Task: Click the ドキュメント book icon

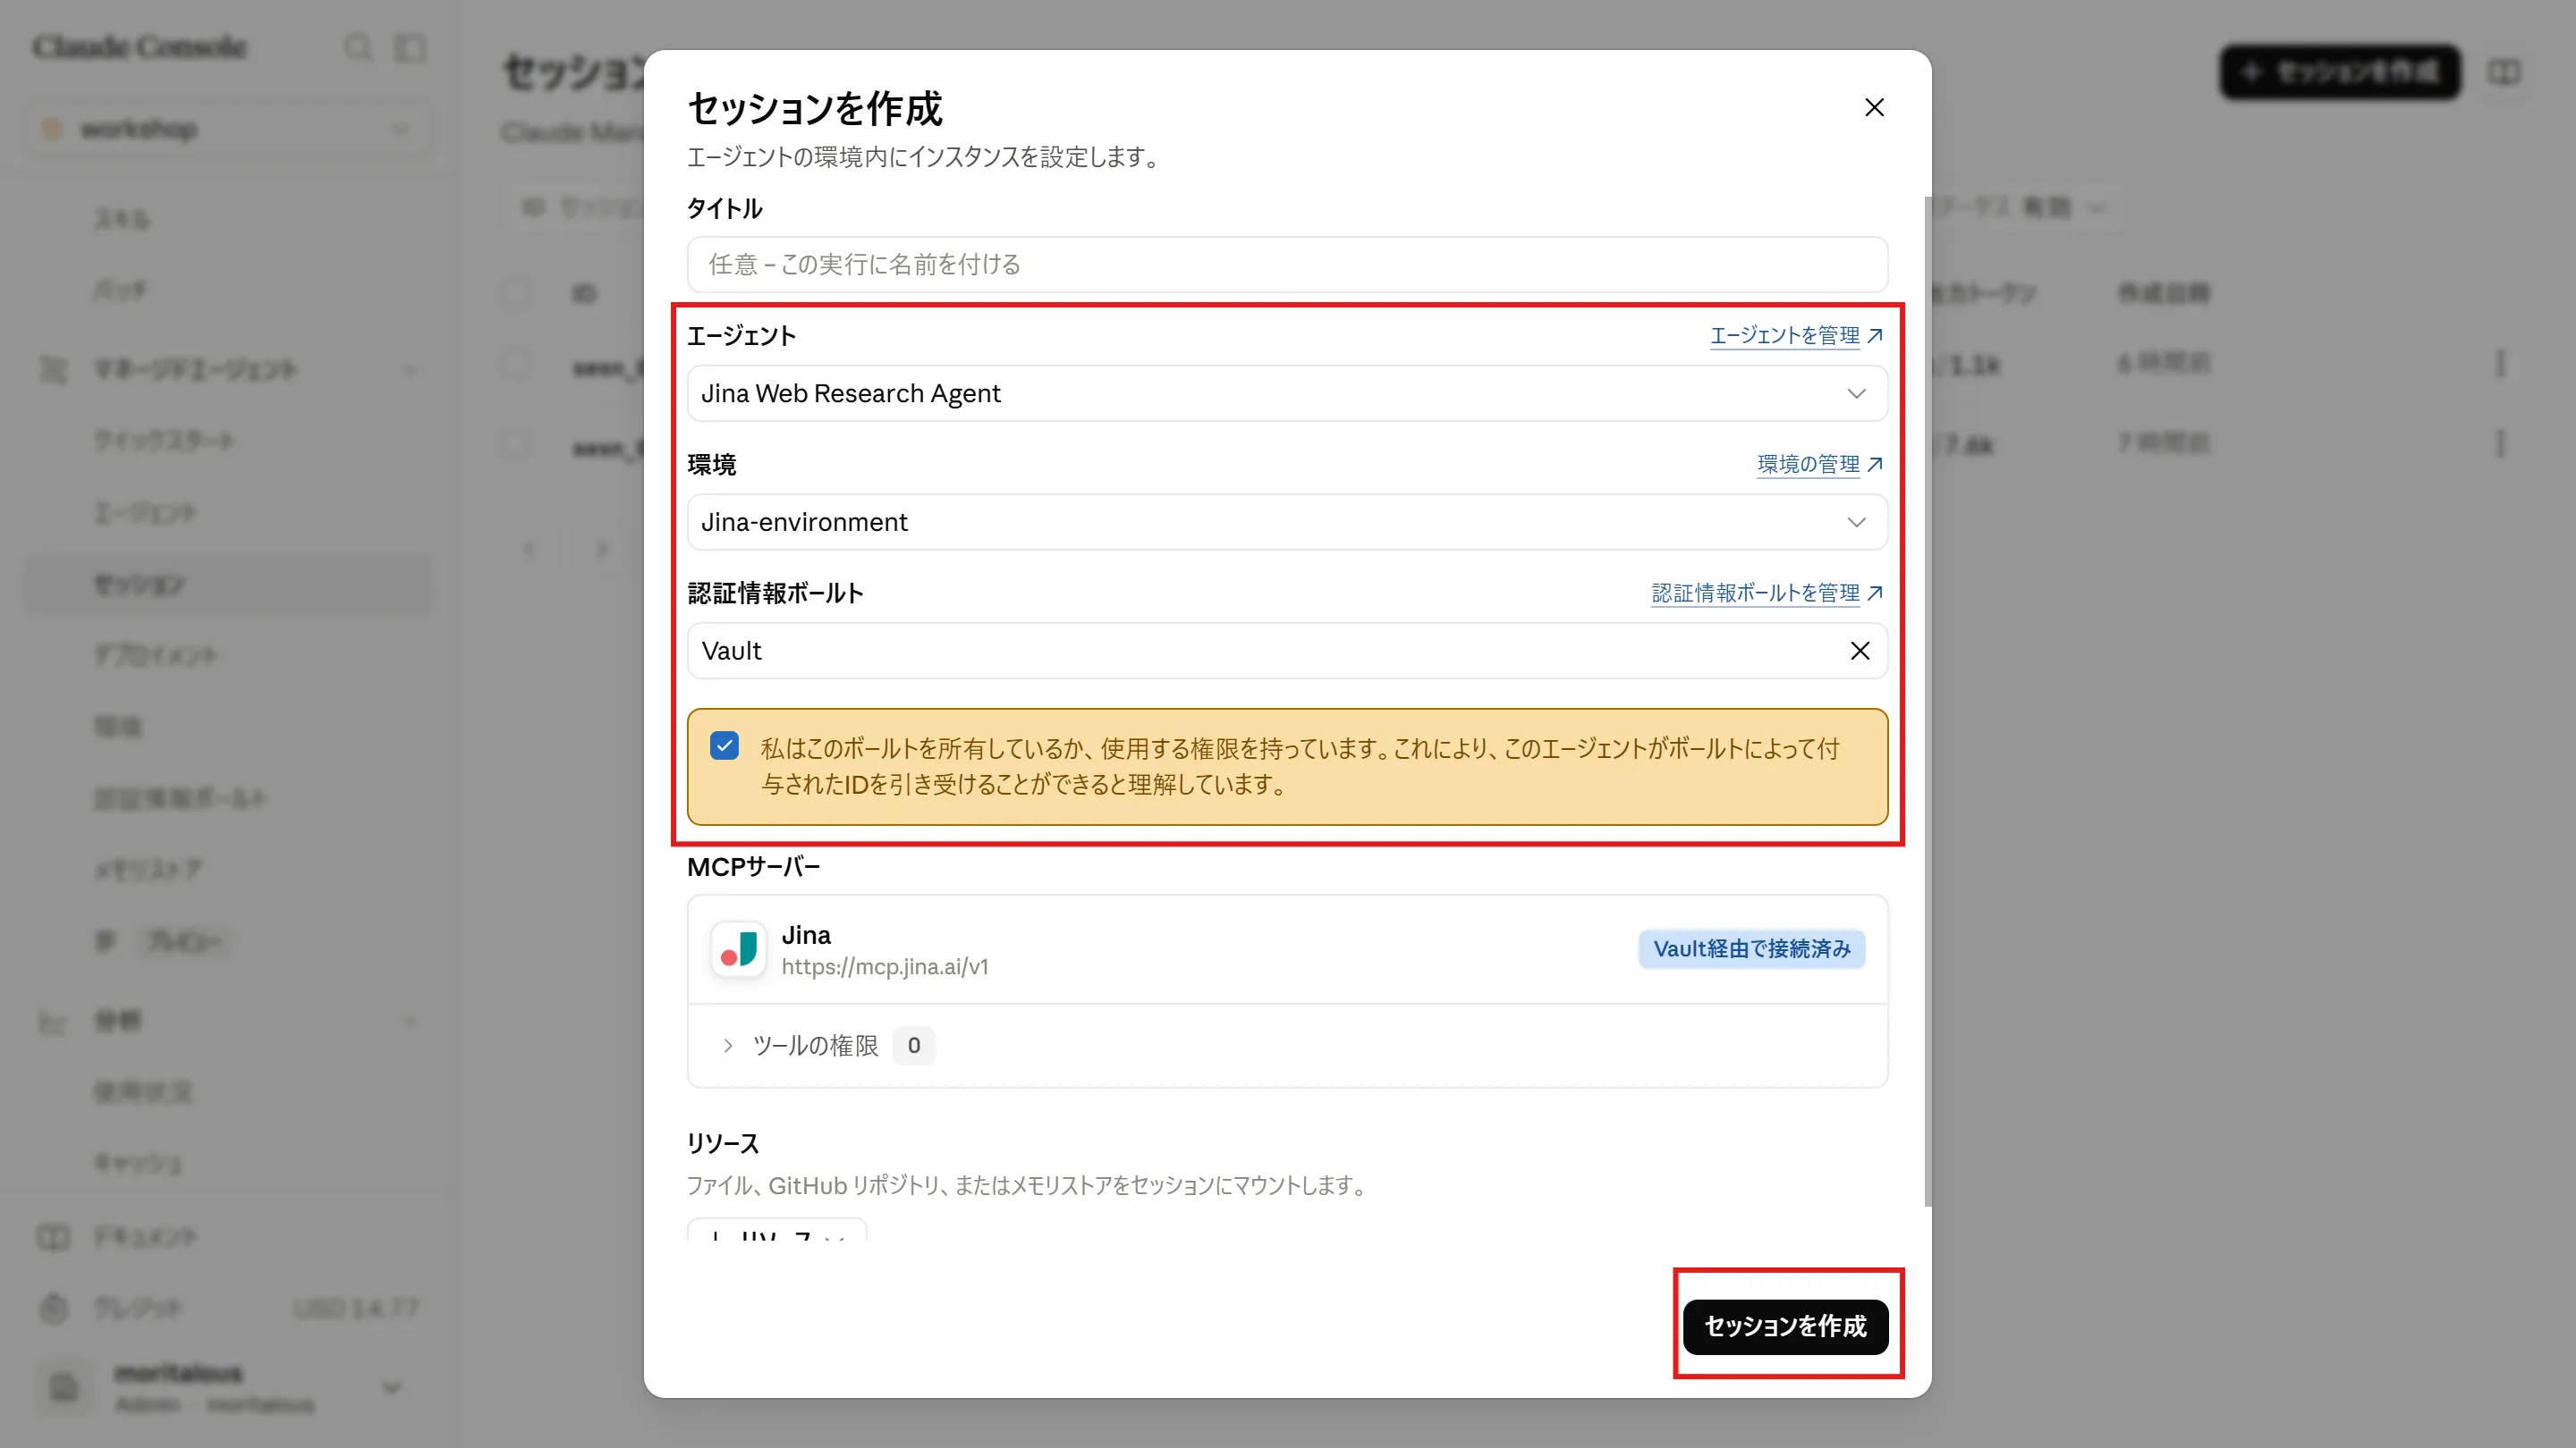Action: pyautogui.click(x=53, y=1237)
